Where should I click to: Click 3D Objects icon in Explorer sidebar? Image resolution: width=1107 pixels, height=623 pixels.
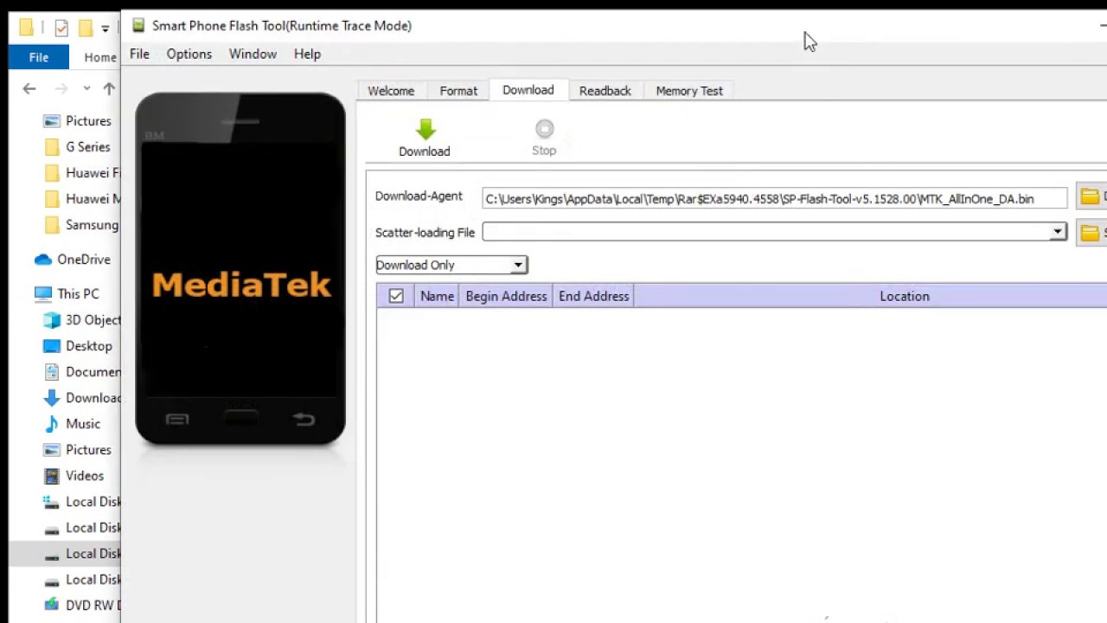pos(52,320)
